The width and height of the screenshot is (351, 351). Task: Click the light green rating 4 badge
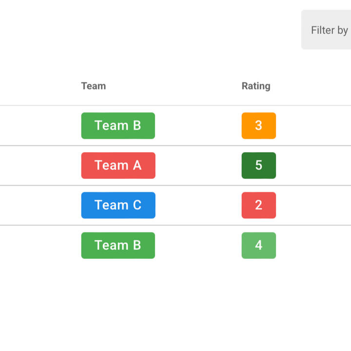(258, 245)
